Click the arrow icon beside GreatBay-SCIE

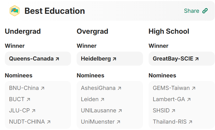coord(197,59)
